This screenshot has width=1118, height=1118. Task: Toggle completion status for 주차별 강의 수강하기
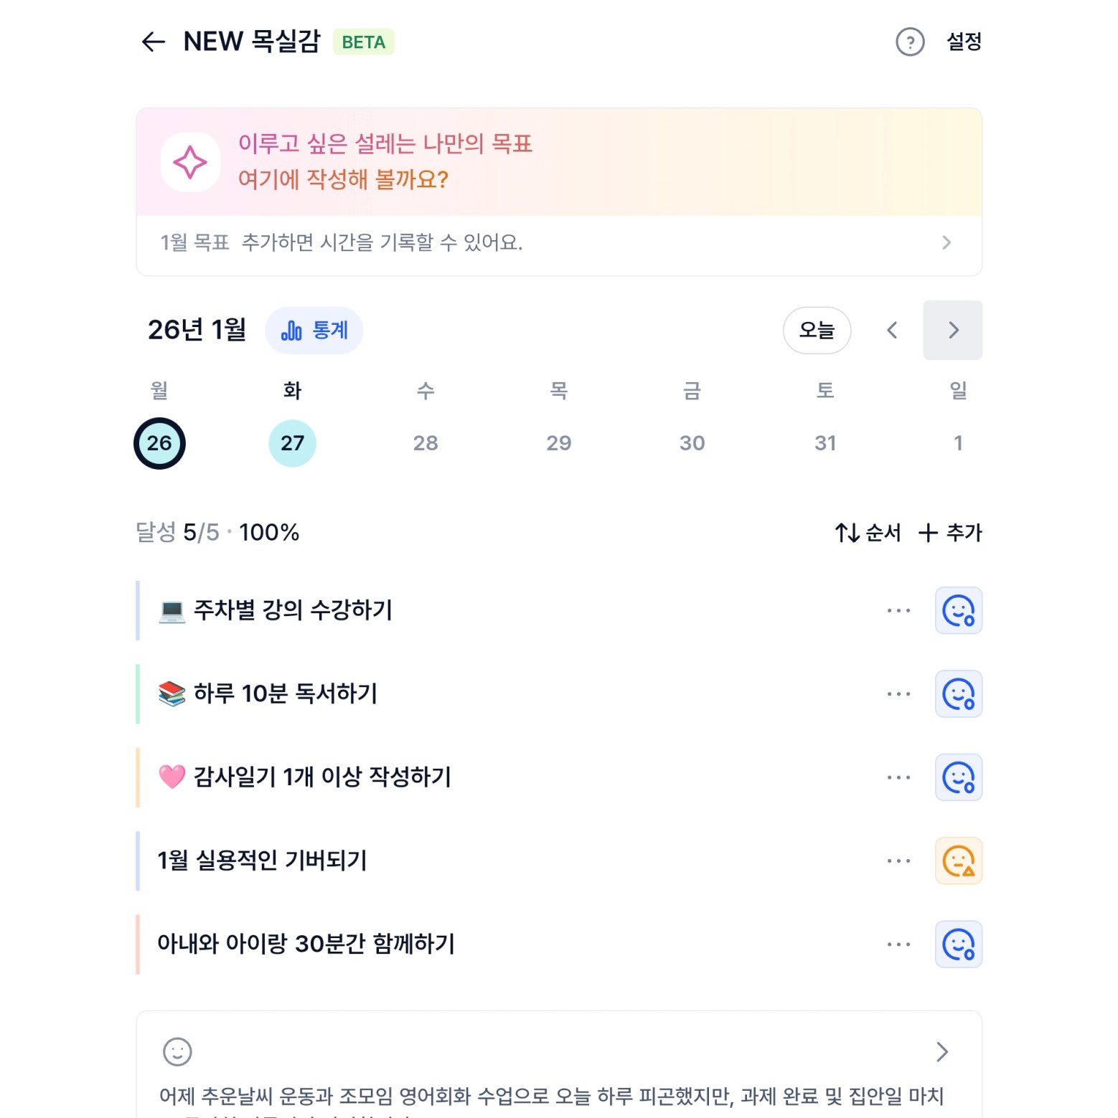pyautogui.click(x=958, y=611)
